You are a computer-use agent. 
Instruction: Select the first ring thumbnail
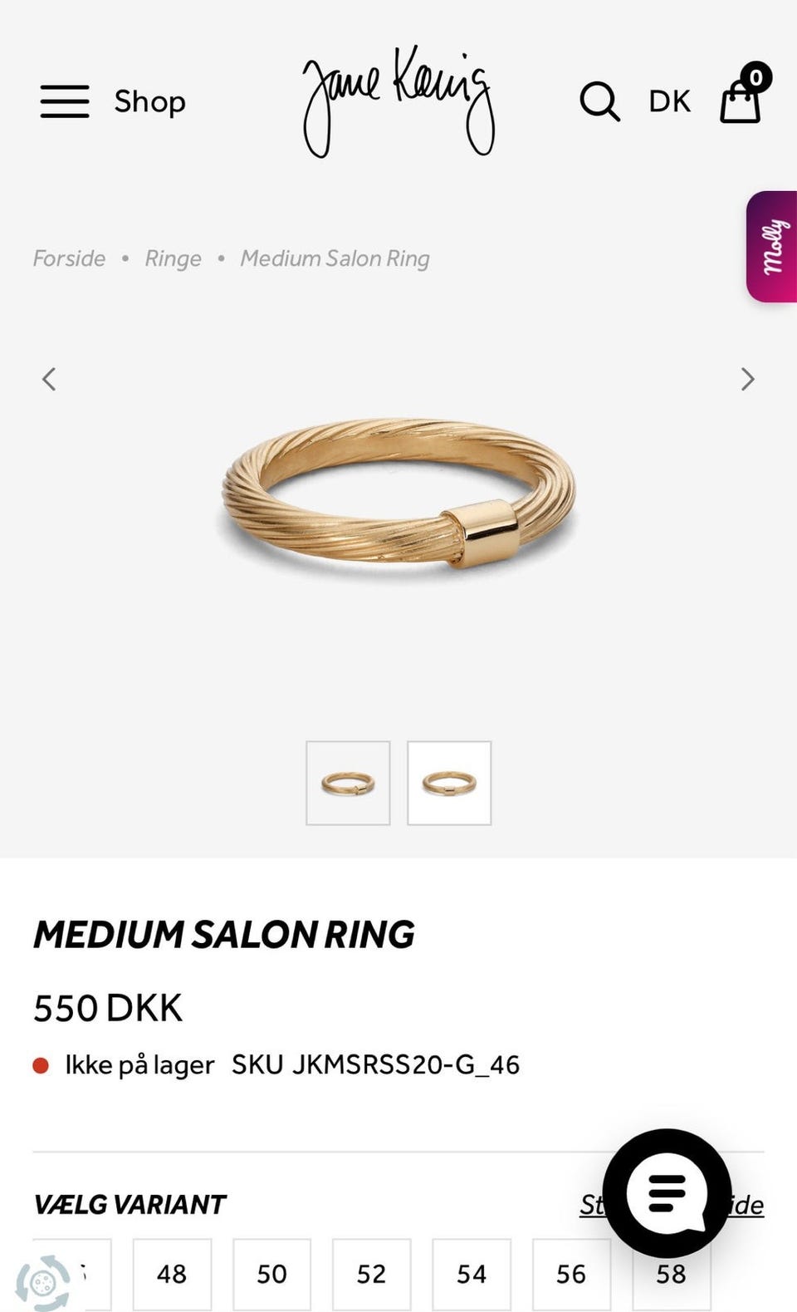[348, 783]
